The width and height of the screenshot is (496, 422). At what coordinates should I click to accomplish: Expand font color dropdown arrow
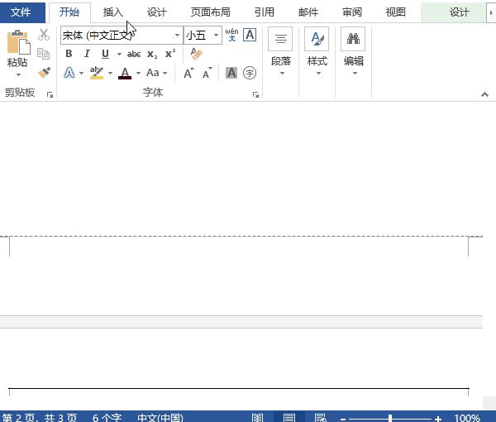coord(138,73)
